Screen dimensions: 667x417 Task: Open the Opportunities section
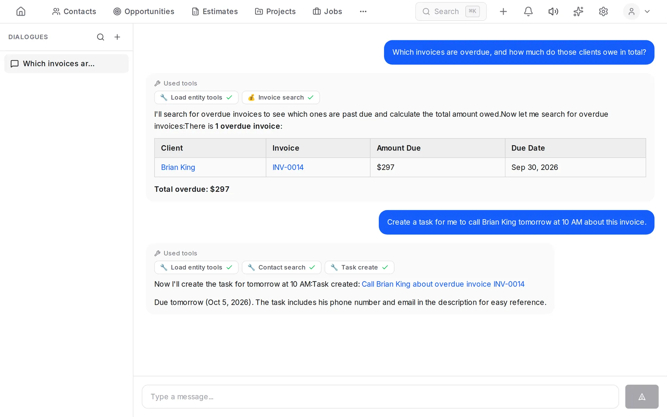(144, 11)
